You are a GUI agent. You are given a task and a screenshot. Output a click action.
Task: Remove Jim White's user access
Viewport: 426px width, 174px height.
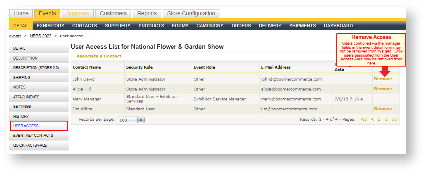coord(383,109)
